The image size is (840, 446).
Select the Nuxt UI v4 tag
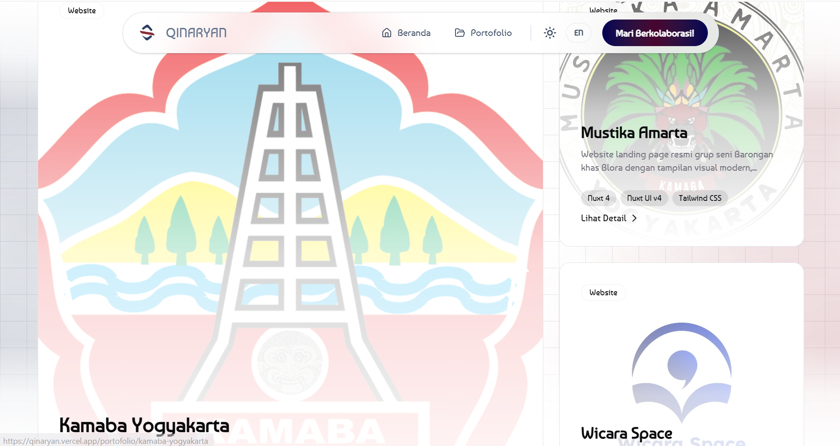click(x=644, y=198)
